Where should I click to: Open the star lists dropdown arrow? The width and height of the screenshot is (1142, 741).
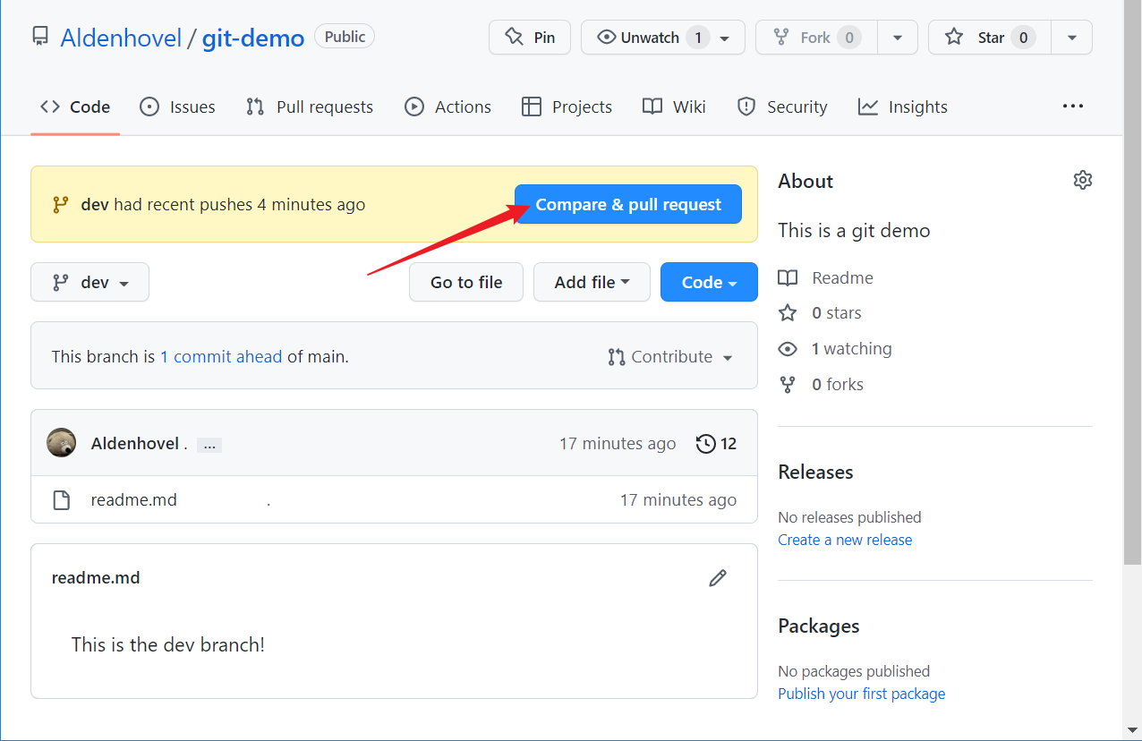coord(1072,38)
